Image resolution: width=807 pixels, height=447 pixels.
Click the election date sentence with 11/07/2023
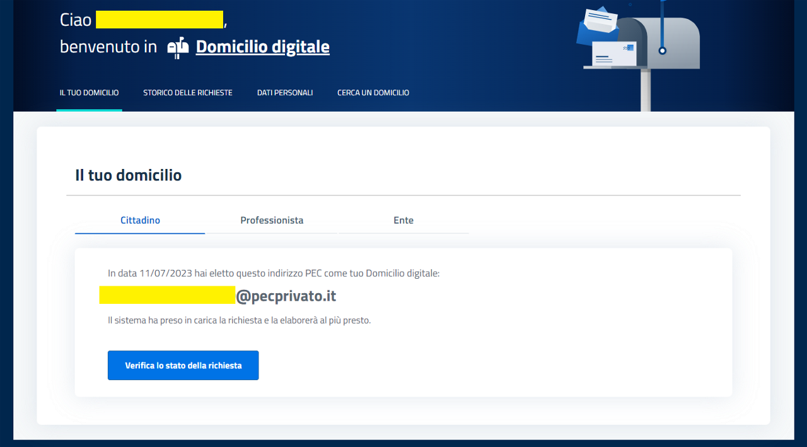pos(274,274)
